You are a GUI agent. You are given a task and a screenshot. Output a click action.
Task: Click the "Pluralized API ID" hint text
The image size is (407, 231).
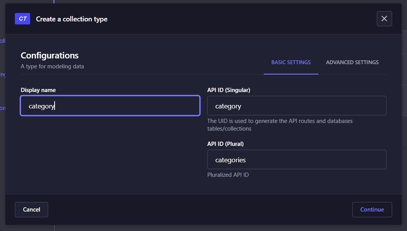[x=229, y=175]
